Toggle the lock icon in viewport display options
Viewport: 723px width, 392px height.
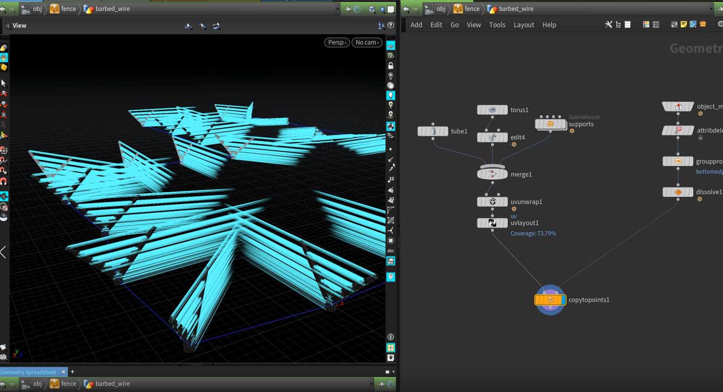pos(390,66)
